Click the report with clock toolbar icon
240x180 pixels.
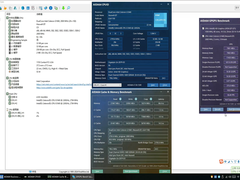point(33,8)
